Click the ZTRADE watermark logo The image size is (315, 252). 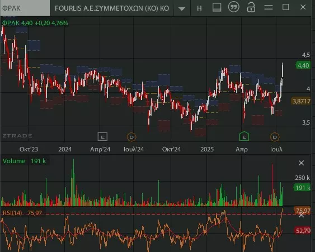17,136
